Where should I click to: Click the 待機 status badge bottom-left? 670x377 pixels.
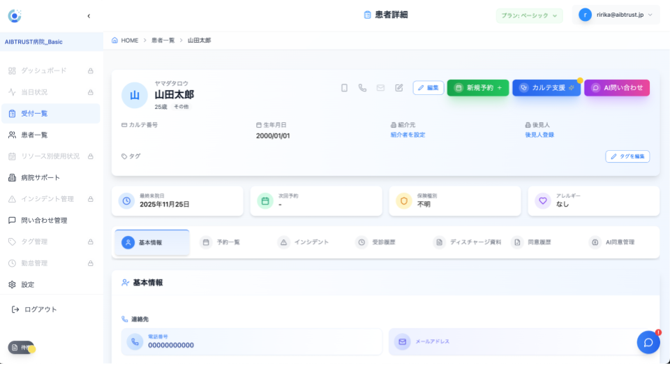[x=21, y=348]
